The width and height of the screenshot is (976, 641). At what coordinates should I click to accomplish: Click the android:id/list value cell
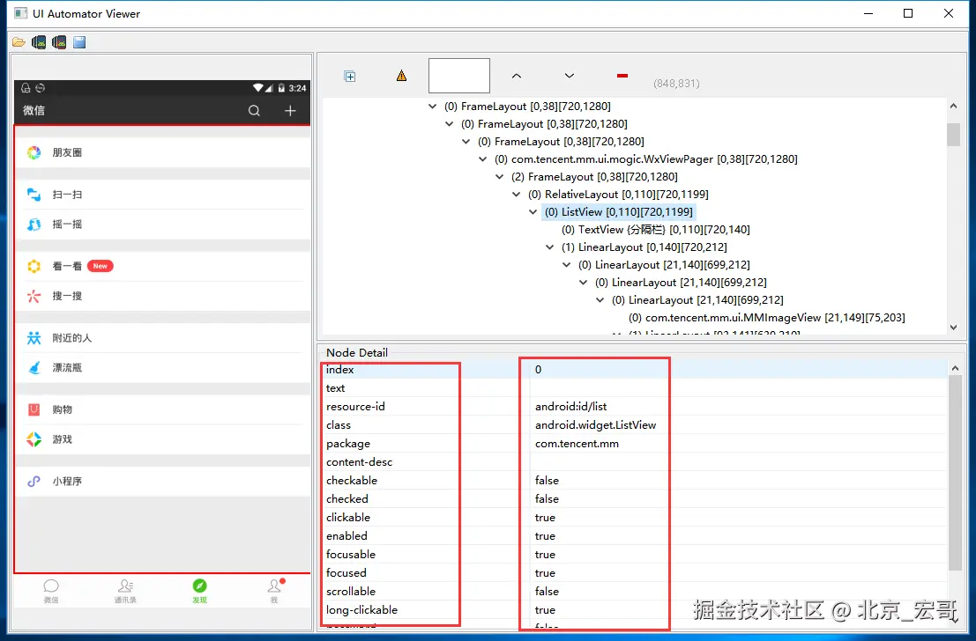(x=570, y=407)
